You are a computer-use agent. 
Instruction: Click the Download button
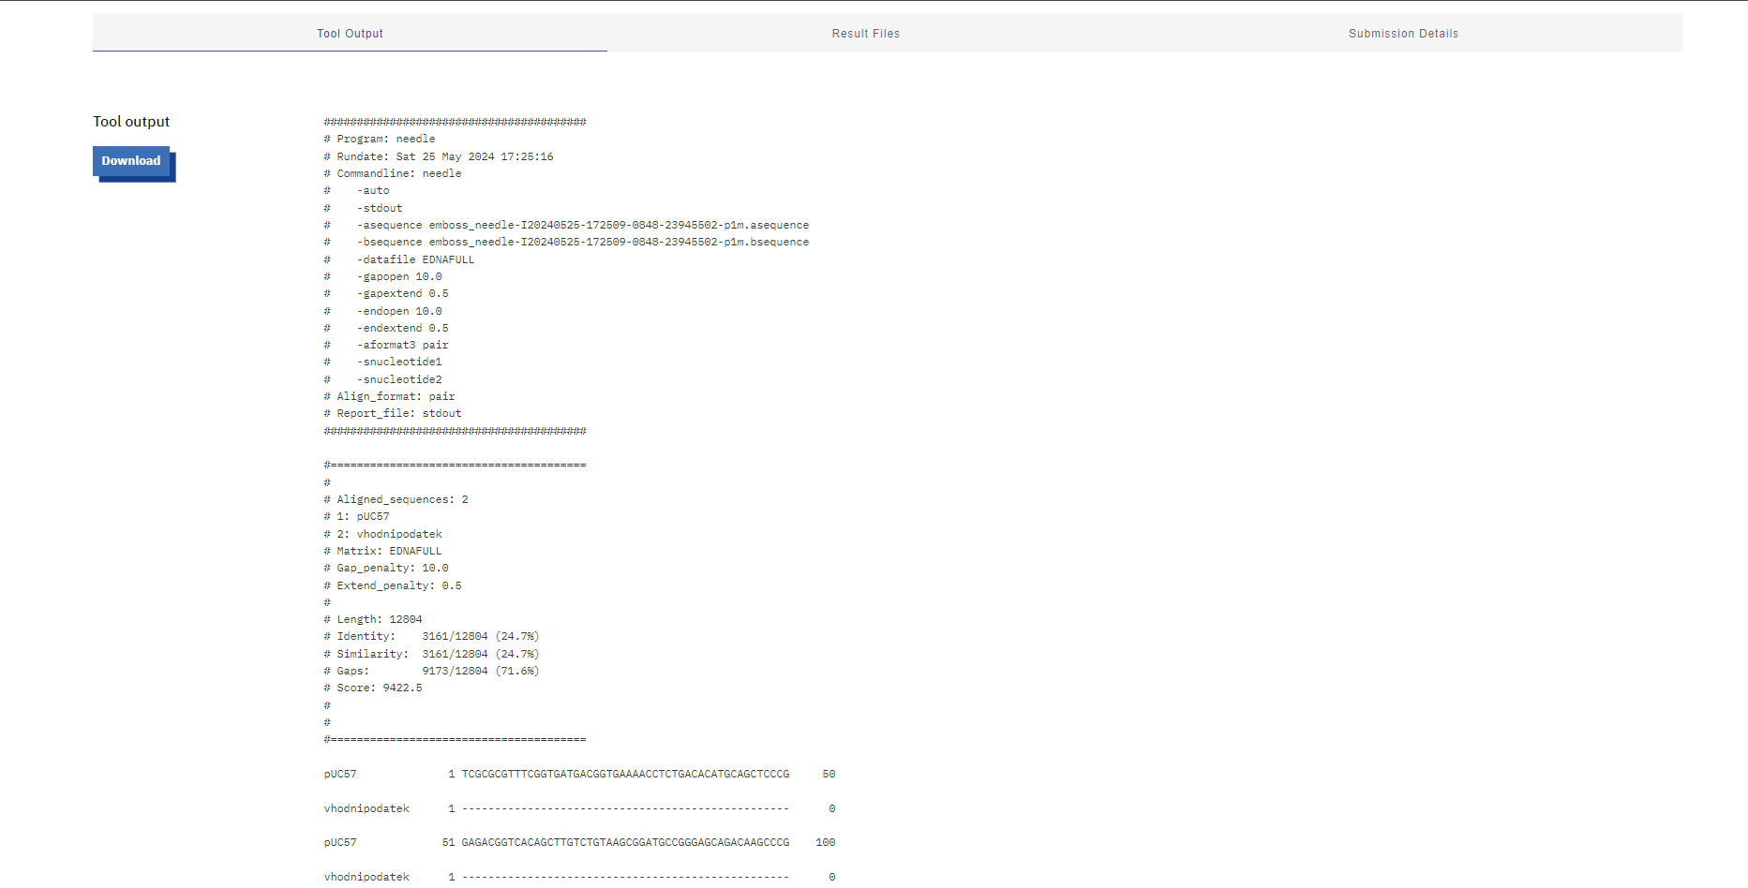pyautogui.click(x=131, y=161)
